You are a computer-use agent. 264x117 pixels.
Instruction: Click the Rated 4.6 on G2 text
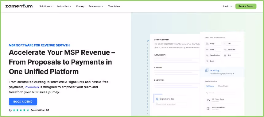[x=40, y=110]
